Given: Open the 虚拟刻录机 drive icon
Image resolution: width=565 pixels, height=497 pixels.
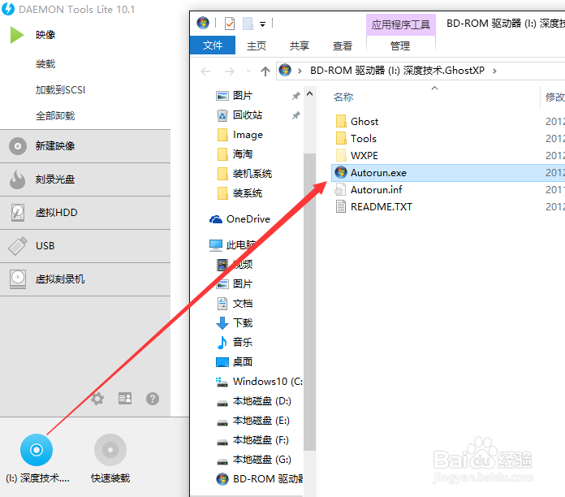Looking at the screenshot, I should pos(18,279).
